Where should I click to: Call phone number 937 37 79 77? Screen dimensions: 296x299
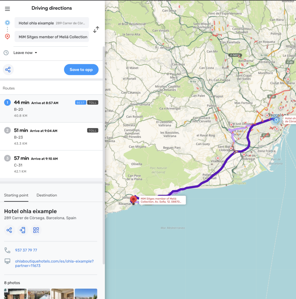pos(26,250)
